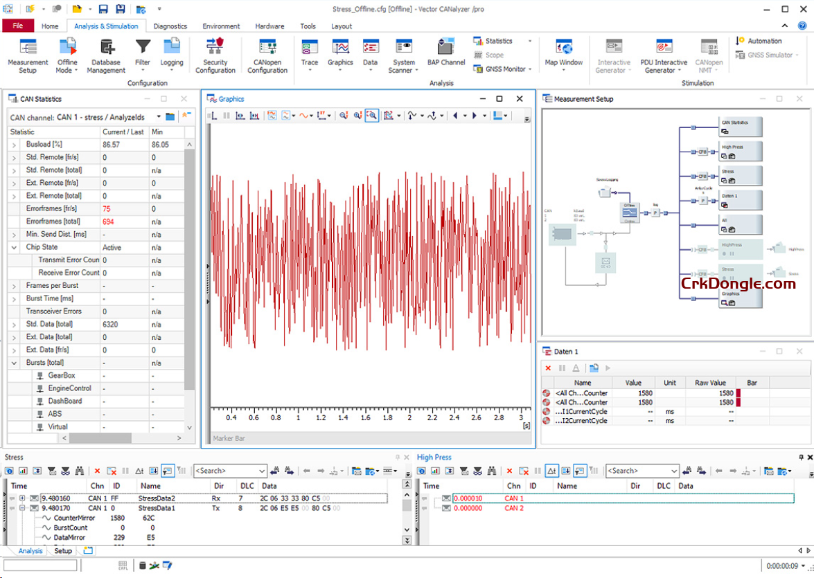Toggle pause in the Daten 1 panel
The height and width of the screenshot is (578, 814).
click(x=561, y=368)
